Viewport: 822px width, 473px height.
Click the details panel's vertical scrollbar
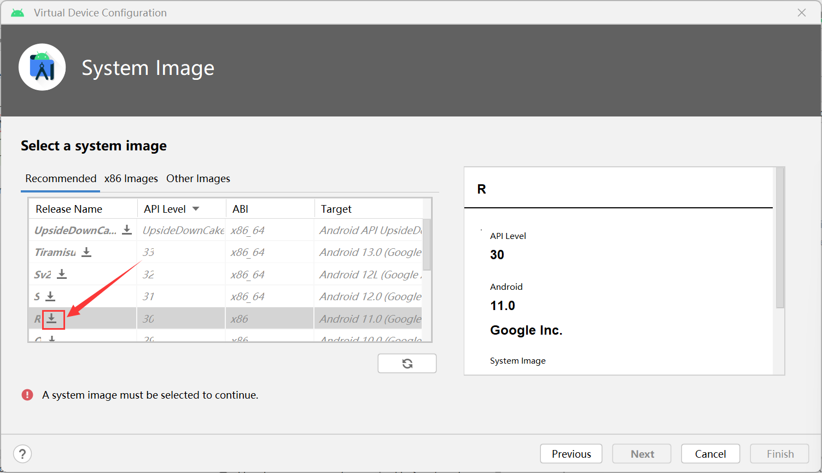click(x=780, y=238)
